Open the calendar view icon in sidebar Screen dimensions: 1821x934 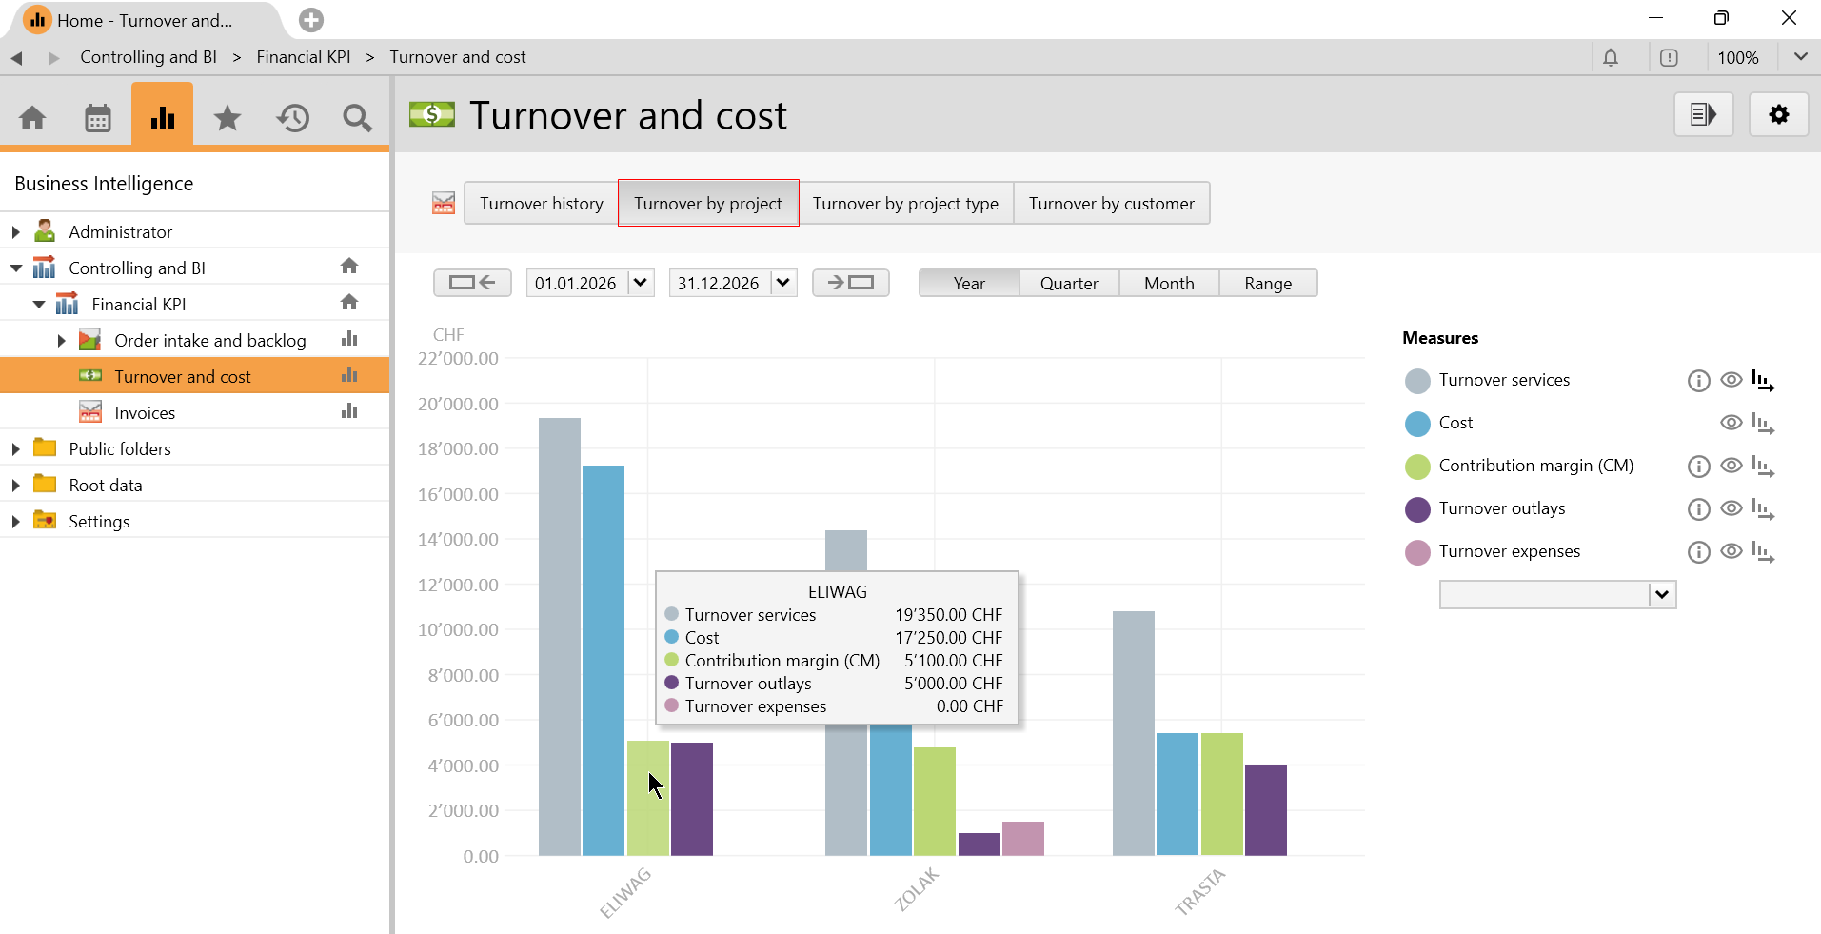[98, 118]
